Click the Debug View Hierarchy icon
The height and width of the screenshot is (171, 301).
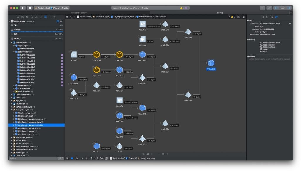point(96,158)
